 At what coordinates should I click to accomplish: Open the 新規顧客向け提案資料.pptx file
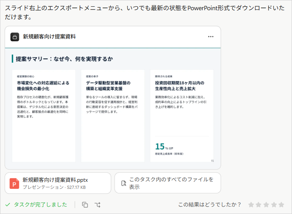(58, 183)
